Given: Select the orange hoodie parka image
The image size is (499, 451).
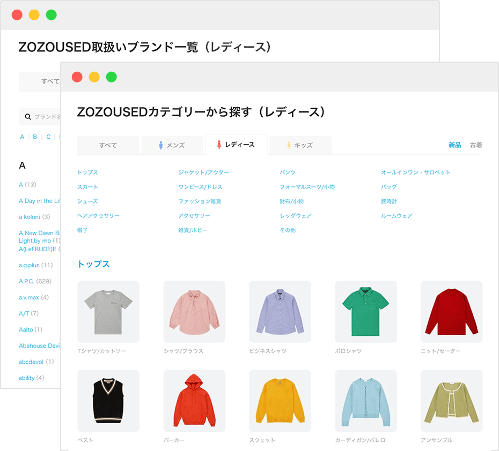Looking at the screenshot, I should tap(194, 401).
